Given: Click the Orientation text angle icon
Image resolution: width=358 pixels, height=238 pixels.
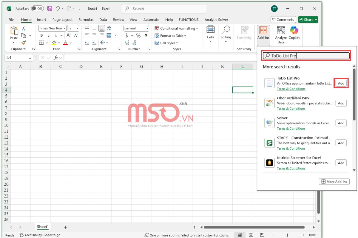Looking at the screenshot, I should [102, 43].
